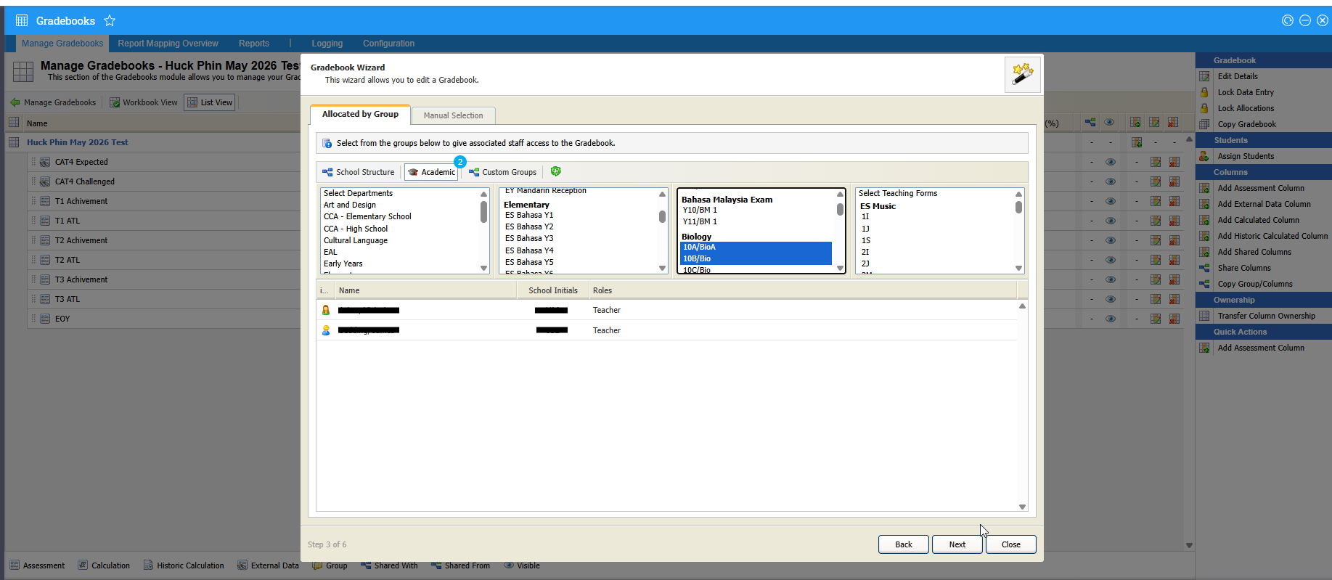Open the Report Mapping Overview tab
This screenshot has width=1332, height=580.
(168, 44)
